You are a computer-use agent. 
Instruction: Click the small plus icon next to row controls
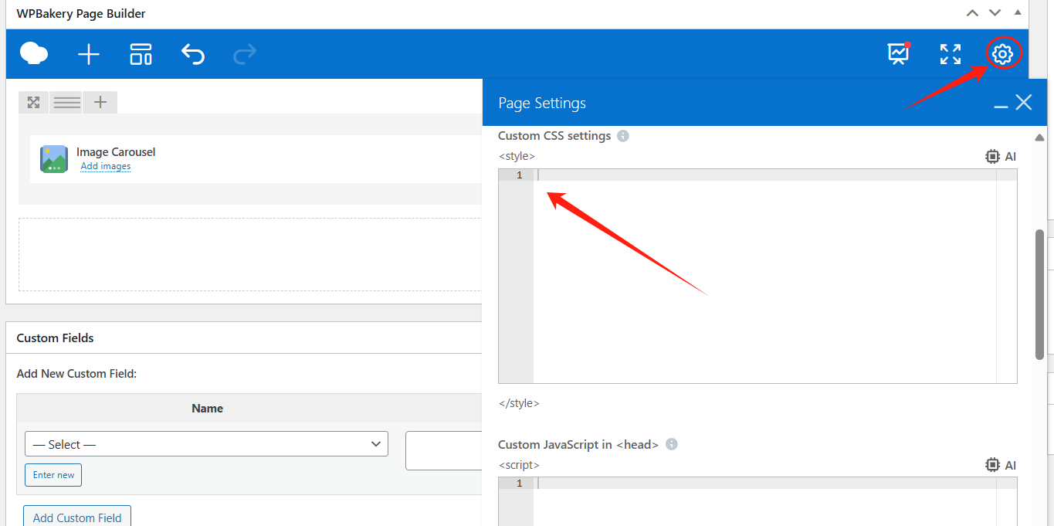point(100,101)
